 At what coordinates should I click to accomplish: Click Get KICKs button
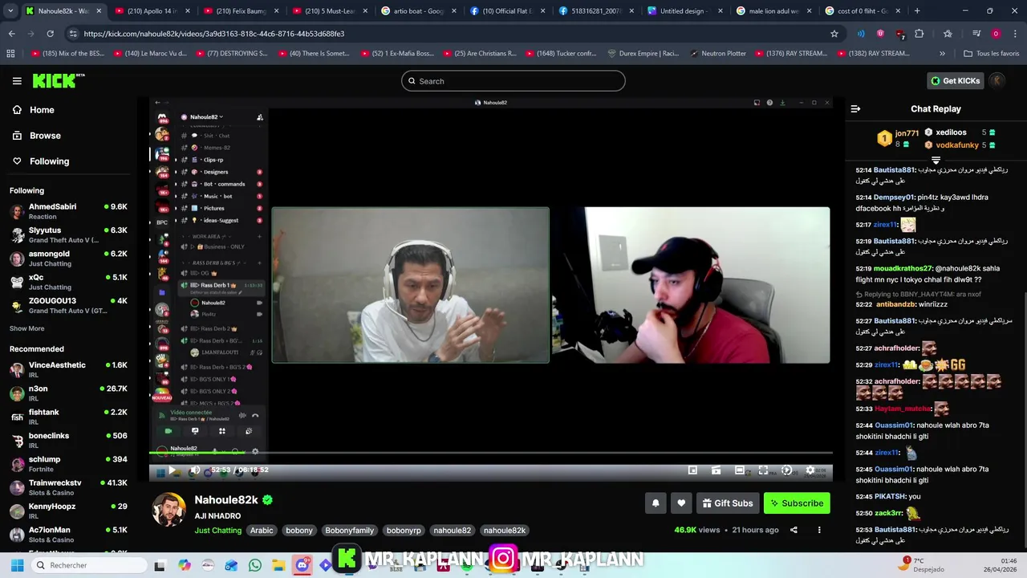(x=955, y=80)
